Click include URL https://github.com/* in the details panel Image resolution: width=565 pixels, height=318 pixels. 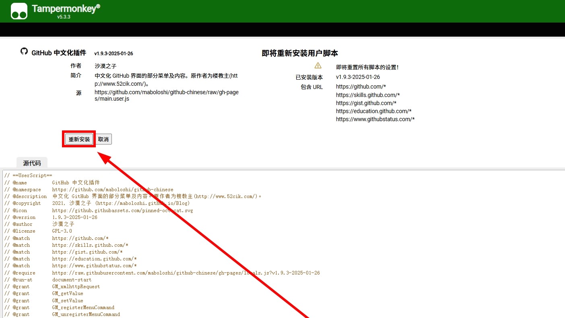(x=361, y=87)
